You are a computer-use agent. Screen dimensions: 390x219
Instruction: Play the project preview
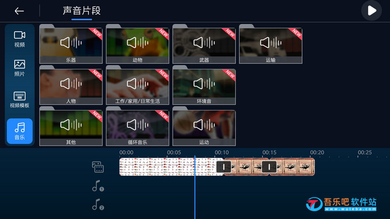371,11
